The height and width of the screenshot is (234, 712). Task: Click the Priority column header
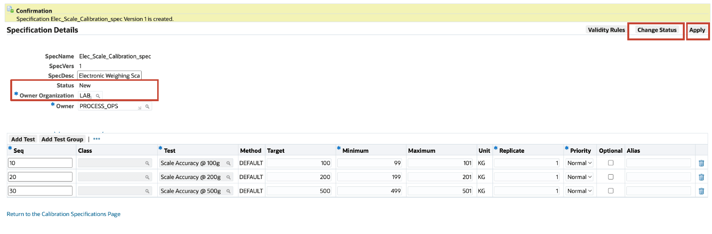point(581,151)
